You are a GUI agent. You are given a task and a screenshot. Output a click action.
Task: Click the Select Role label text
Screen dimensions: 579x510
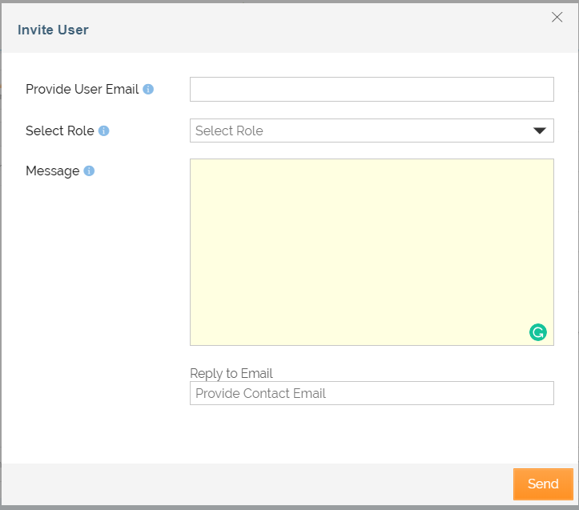pyautogui.click(x=60, y=131)
